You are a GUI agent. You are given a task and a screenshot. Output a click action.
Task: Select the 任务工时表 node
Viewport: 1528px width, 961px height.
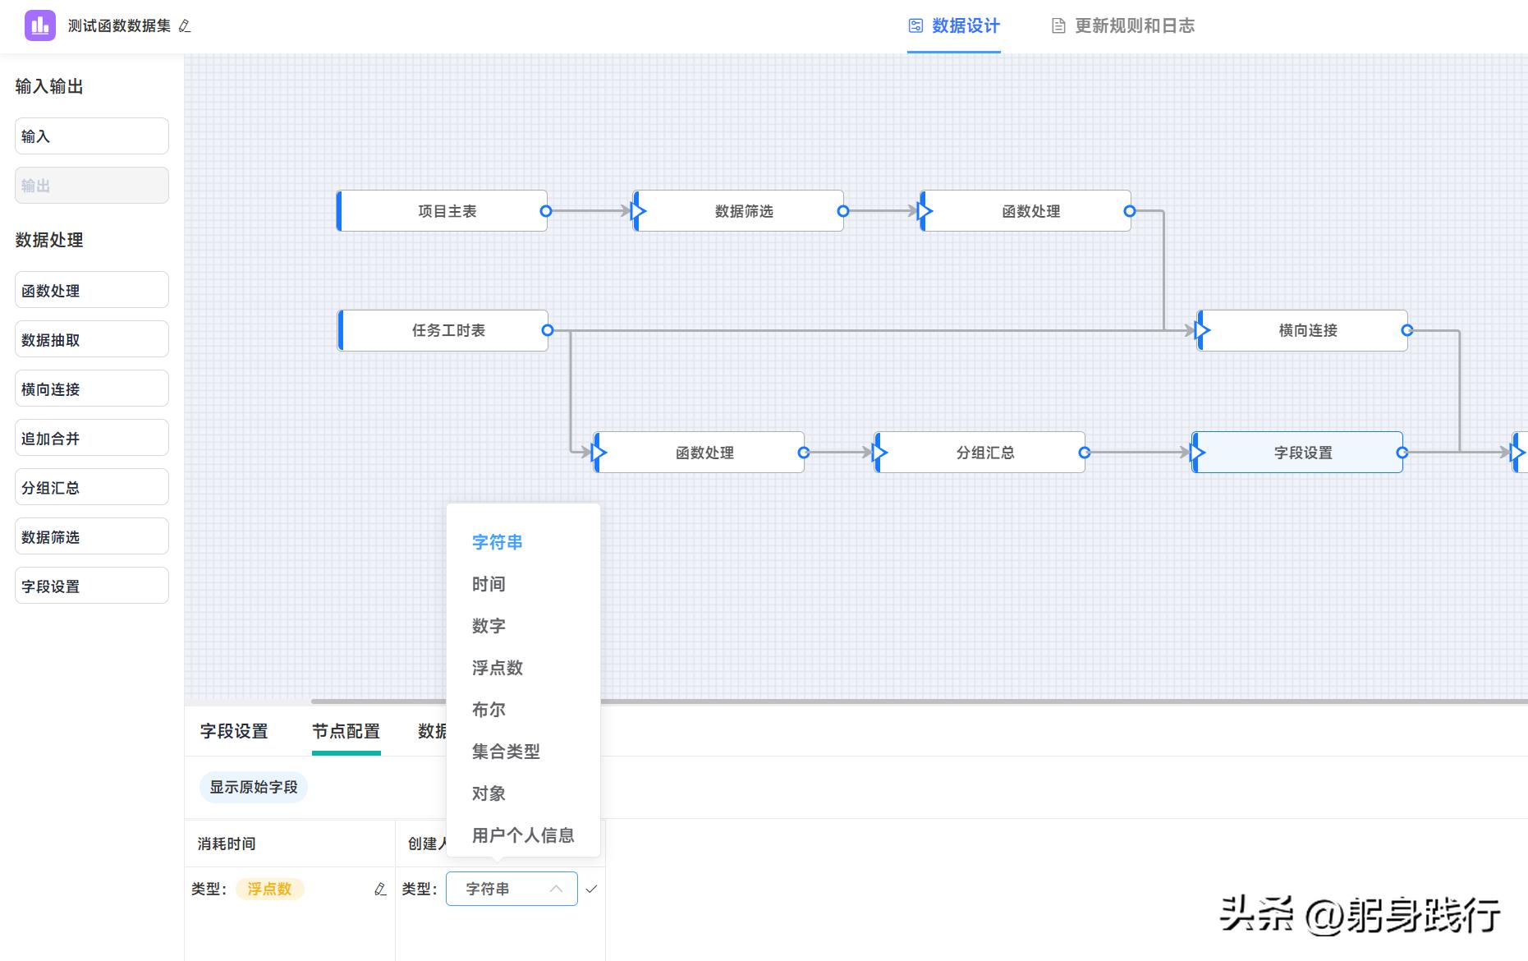pos(443,330)
